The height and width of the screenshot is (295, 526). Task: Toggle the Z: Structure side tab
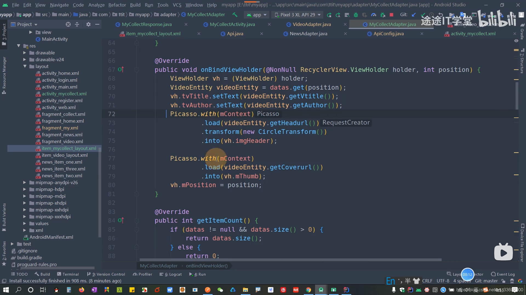point(522,61)
